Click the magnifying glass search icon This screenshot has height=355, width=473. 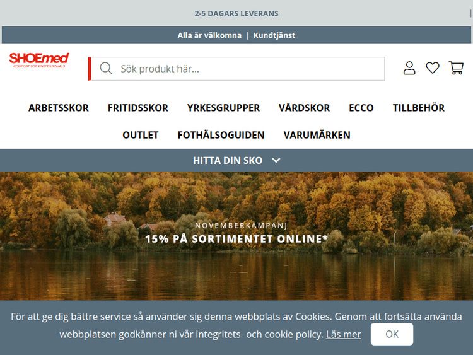106,69
